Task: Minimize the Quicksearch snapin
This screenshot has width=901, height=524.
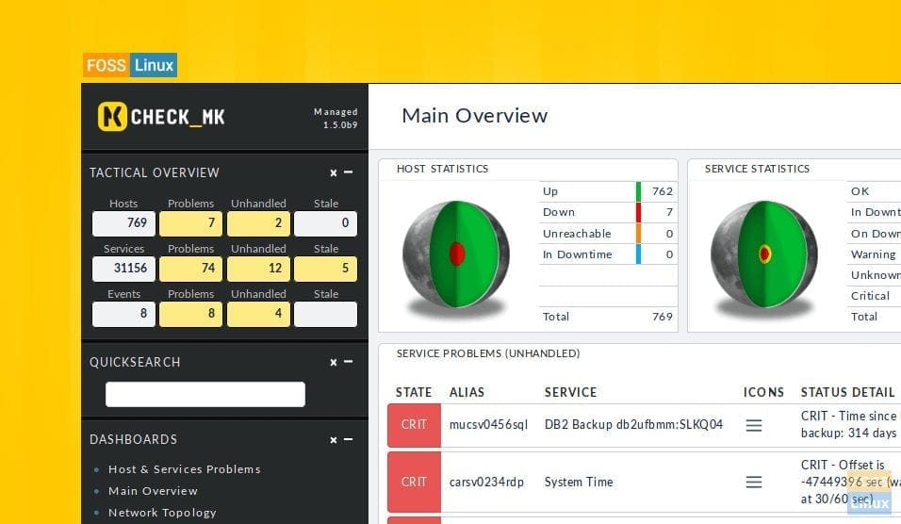Action: coord(348,361)
